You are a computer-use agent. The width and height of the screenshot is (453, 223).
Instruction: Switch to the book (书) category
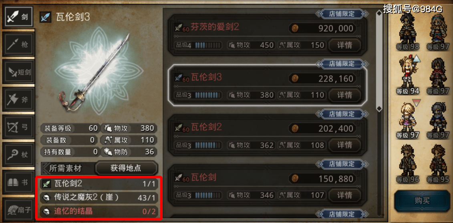tap(18, 182)
